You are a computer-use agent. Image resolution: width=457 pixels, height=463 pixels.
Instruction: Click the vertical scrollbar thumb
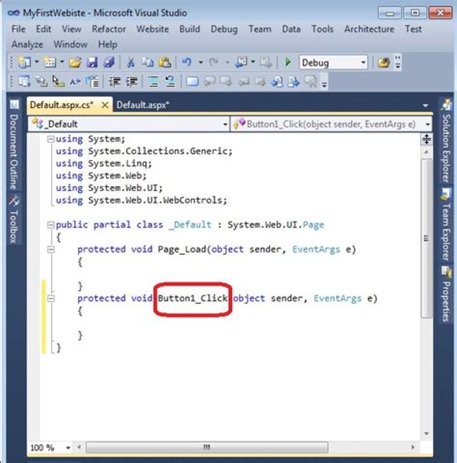pos(427,238)
